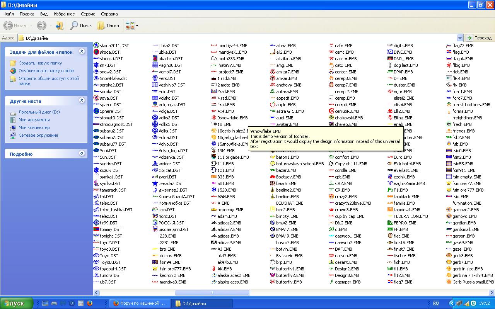
Task: Expand the address bar dropdown
Action: (460, 38)
